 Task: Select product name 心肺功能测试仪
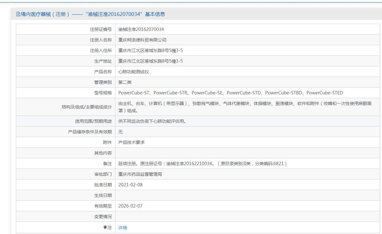[x=133, y=72]
